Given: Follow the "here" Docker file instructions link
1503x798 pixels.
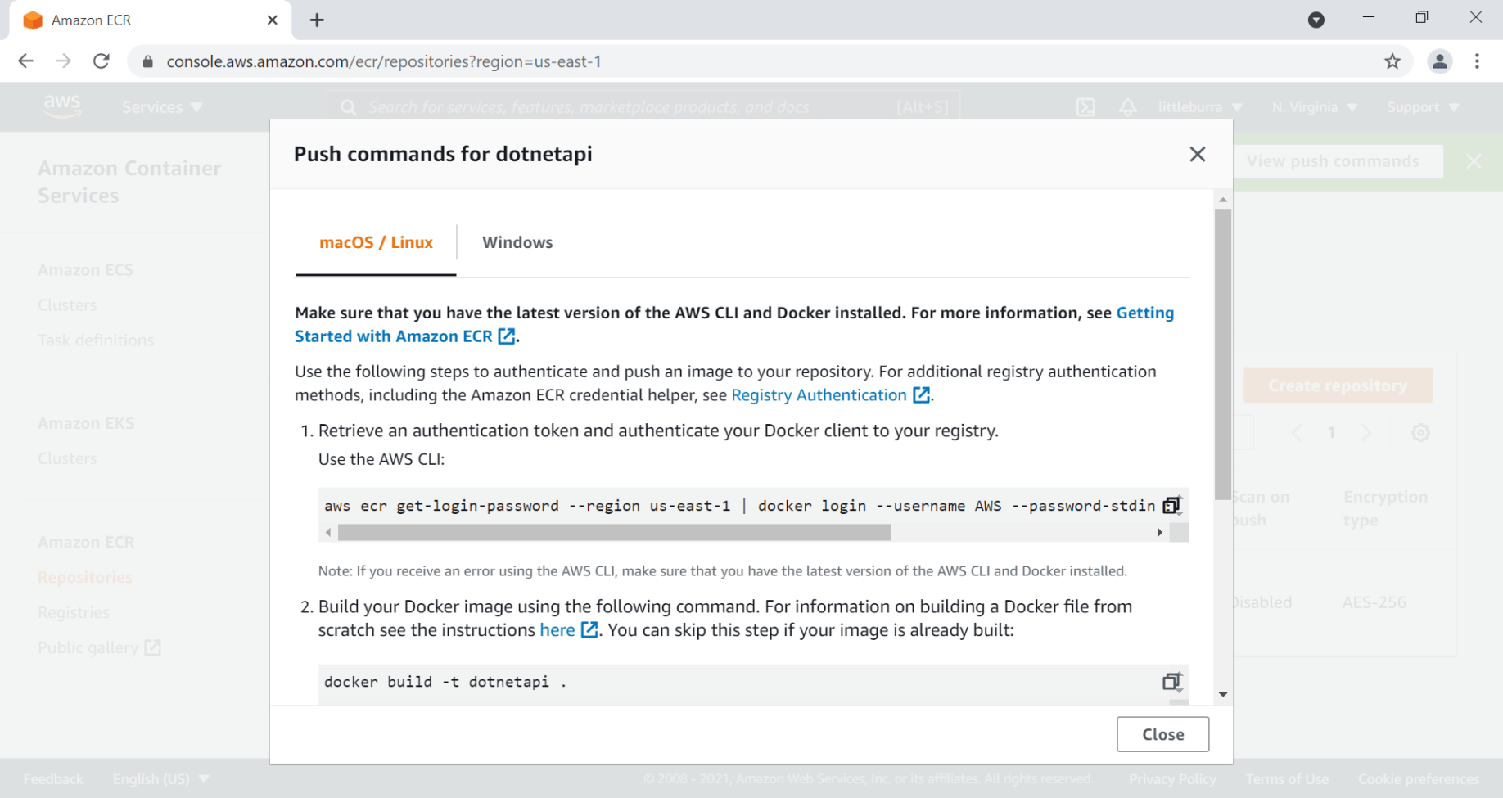Looking at the screenshot, I should tap(557, 630).
